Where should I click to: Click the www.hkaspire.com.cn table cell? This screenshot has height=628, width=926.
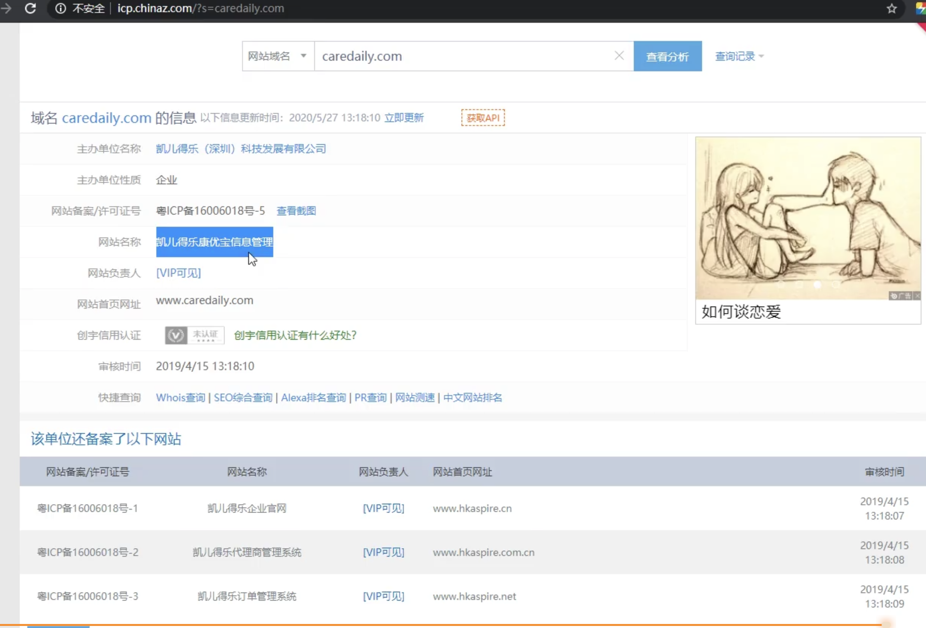pos(483,552)
